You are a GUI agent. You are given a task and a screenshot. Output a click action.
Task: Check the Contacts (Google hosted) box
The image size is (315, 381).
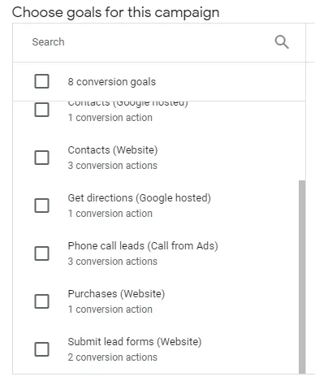[x=41, y=110]
